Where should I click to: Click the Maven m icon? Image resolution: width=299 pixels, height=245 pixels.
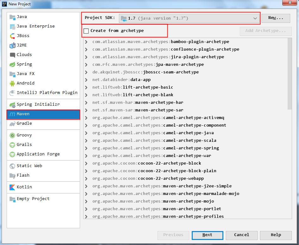tap(12, 114)
